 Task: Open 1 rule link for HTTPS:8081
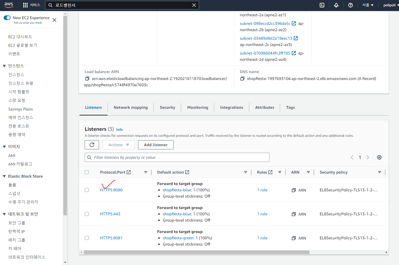click(x=262, y=238)
